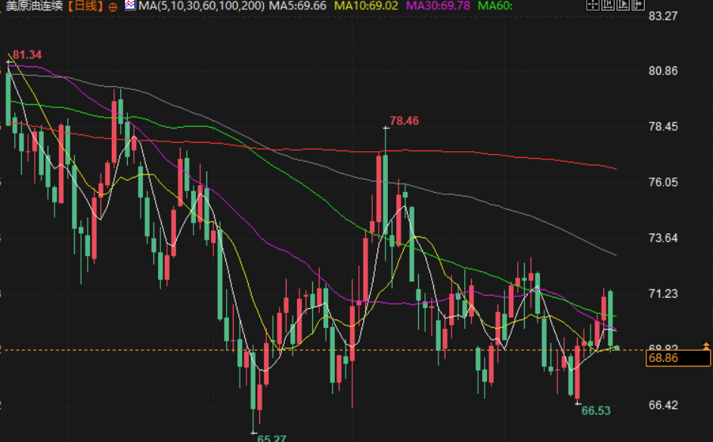This screenshot has height=442, width=713.
Task: Open the MA indicator chart icon
Action: (x=130, y=6)
